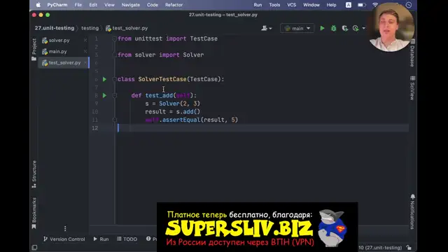Click the lock read-only status icon
Image resolution: width=448 pixels, height=252 pixels.
click(x=409, y=248)
